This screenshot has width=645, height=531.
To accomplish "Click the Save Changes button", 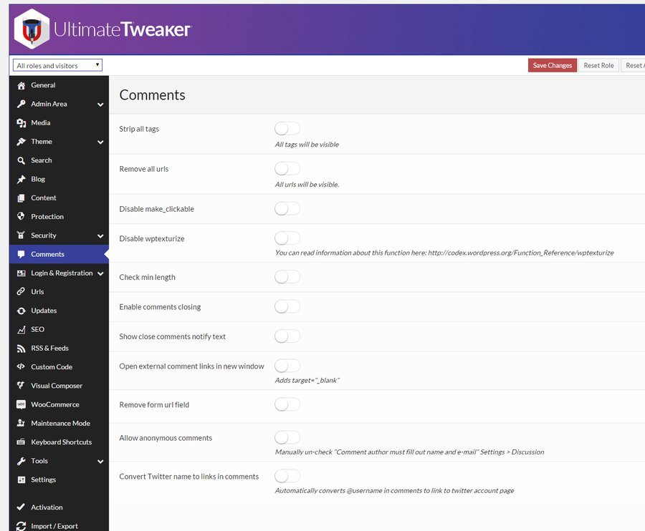I will point(552,65).
